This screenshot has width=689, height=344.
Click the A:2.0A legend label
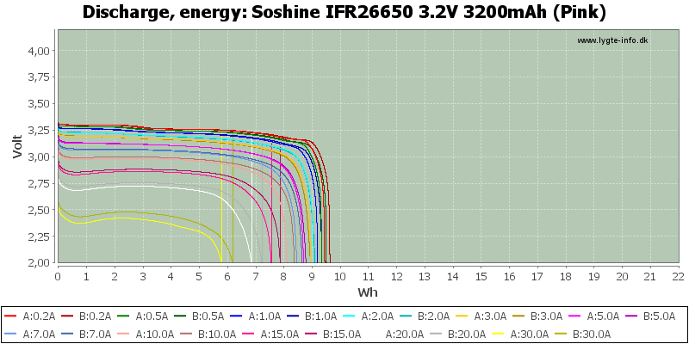pyautogui.click(x=377, y=316)
